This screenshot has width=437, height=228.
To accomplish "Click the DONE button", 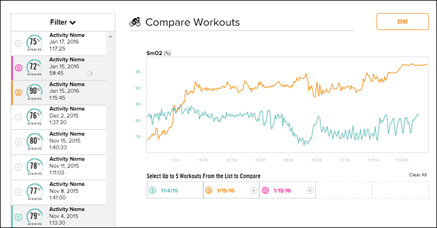I will point(402,21).
